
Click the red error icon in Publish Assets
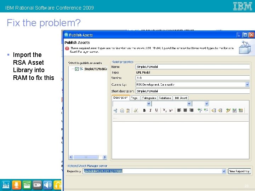(67, 48)
